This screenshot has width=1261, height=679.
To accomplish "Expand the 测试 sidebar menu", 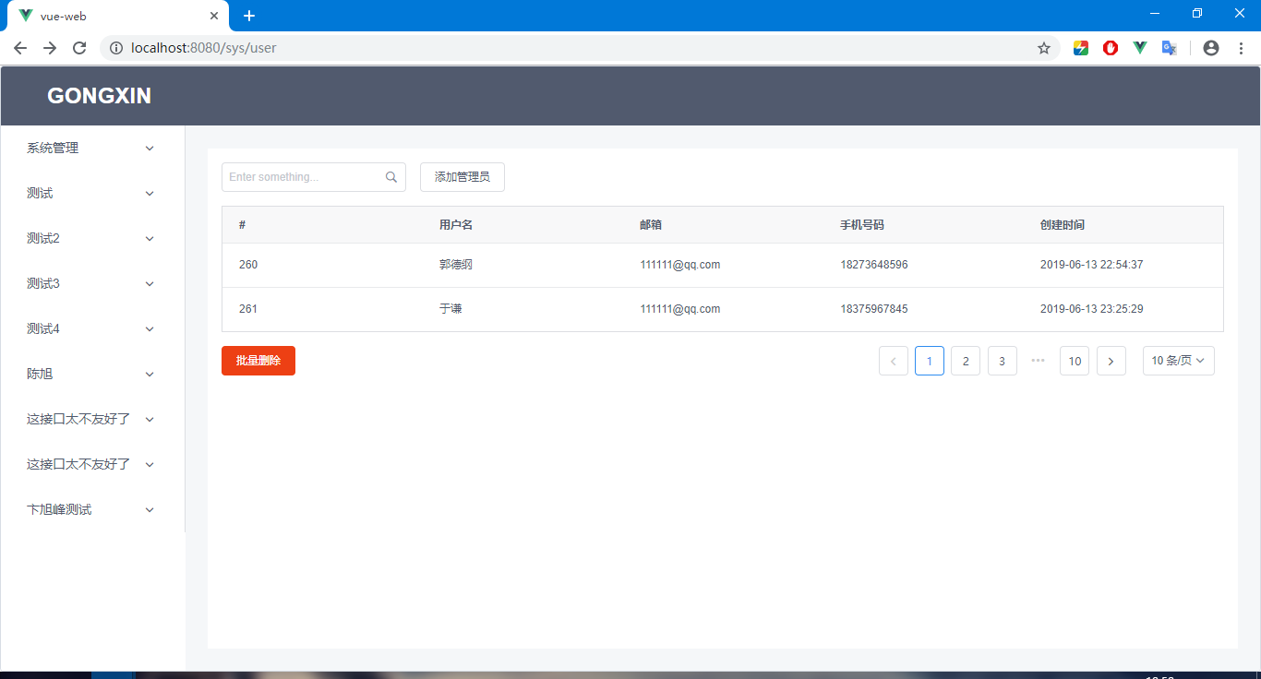I will click(92, 193).
